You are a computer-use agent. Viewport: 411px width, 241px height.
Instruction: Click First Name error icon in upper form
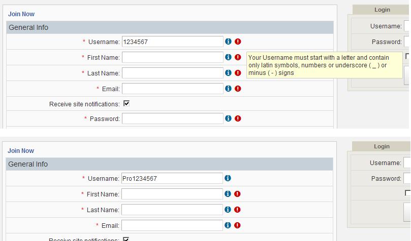[238, 57]
